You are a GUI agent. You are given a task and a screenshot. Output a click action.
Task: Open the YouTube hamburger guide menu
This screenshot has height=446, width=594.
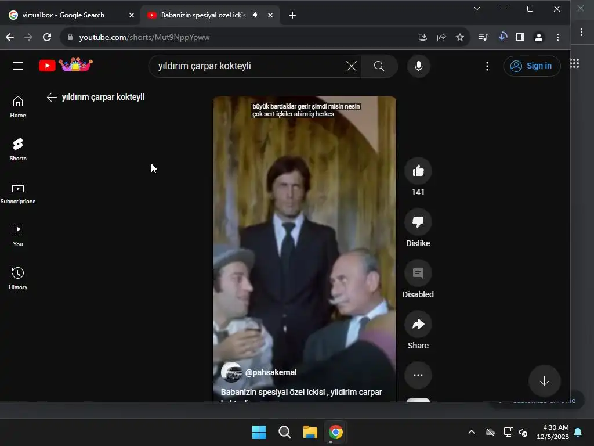18,66
